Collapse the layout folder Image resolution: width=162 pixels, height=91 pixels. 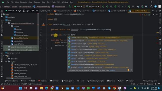[6, 62]
